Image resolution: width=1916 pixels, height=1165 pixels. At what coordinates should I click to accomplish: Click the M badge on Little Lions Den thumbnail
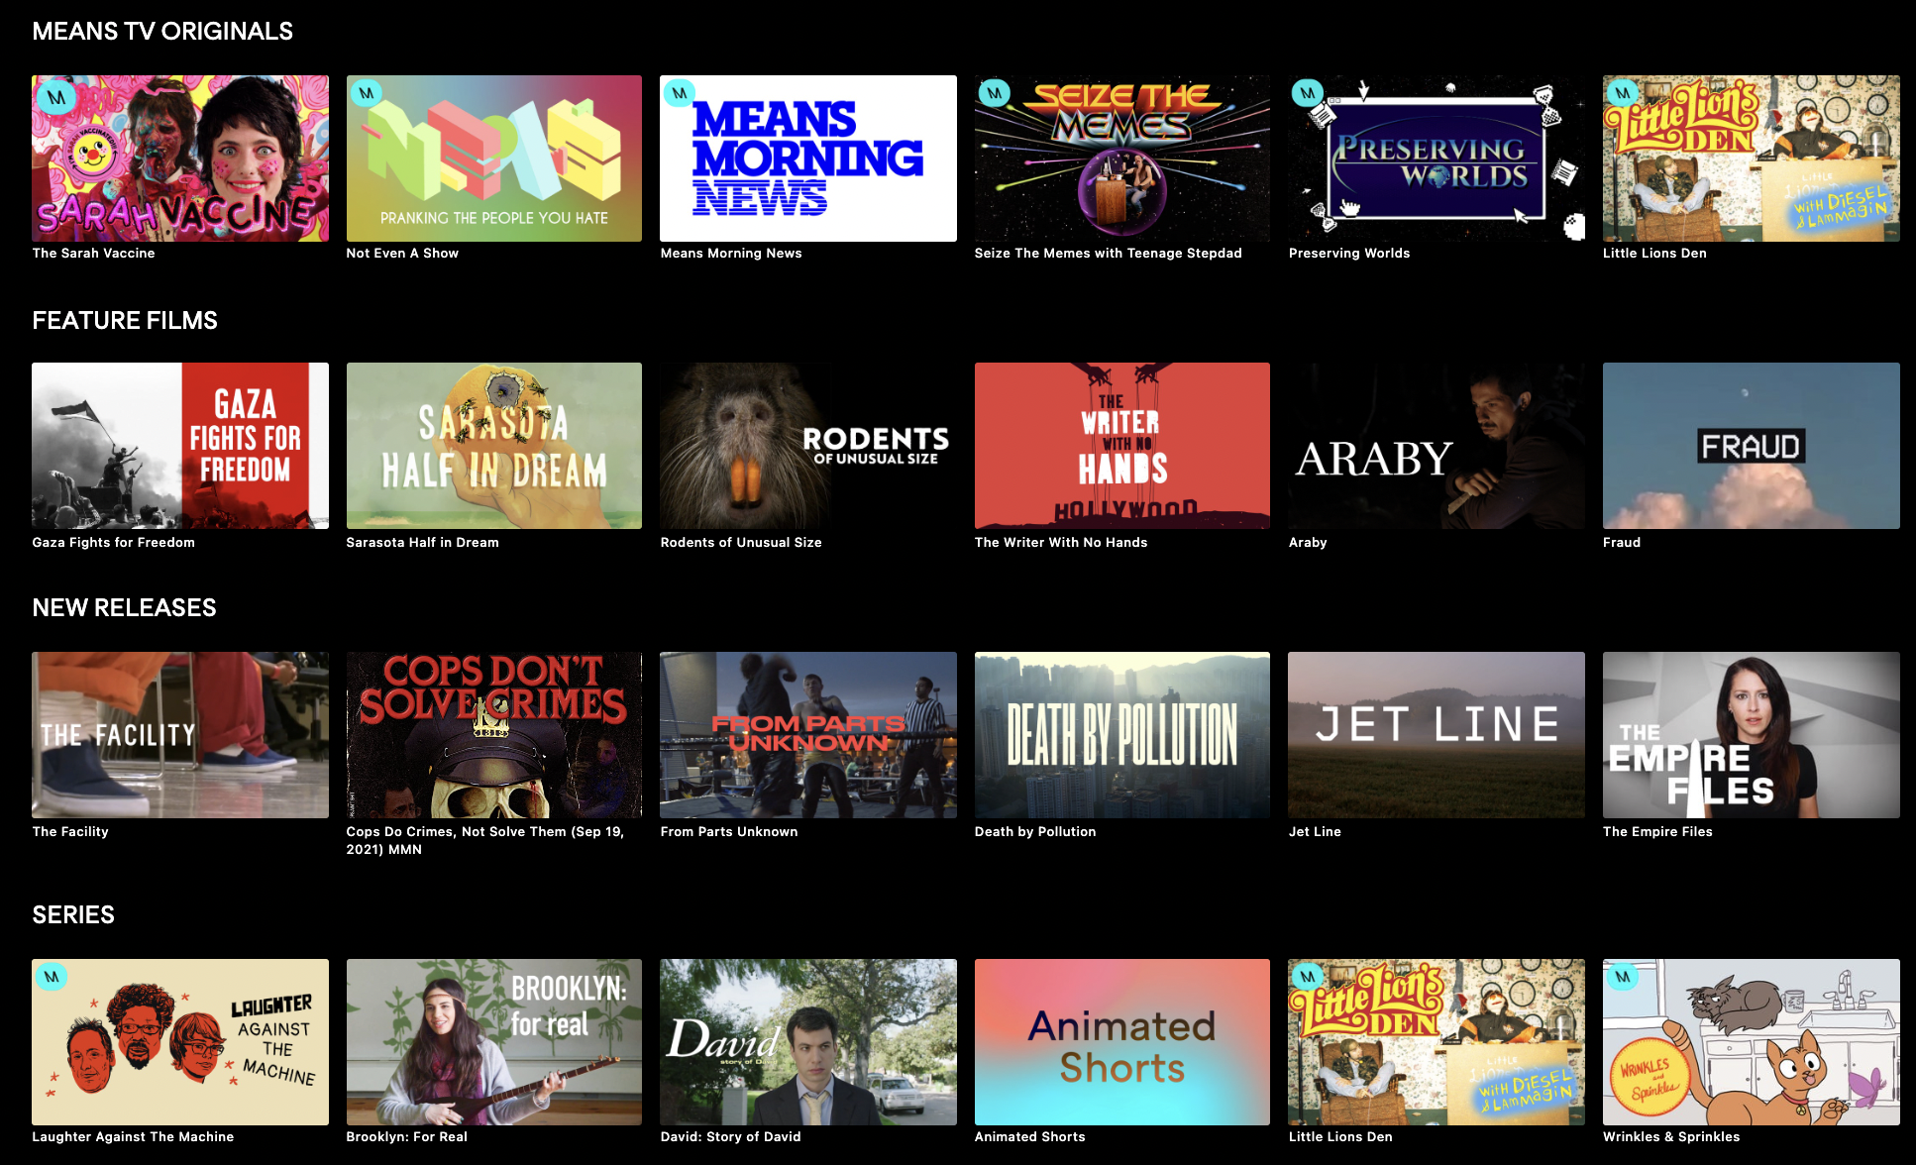(x=1622, y=92)
